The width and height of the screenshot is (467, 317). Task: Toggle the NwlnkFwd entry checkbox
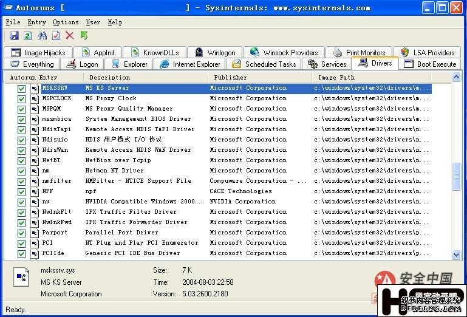pyautogui.click(x=21, y=222)
